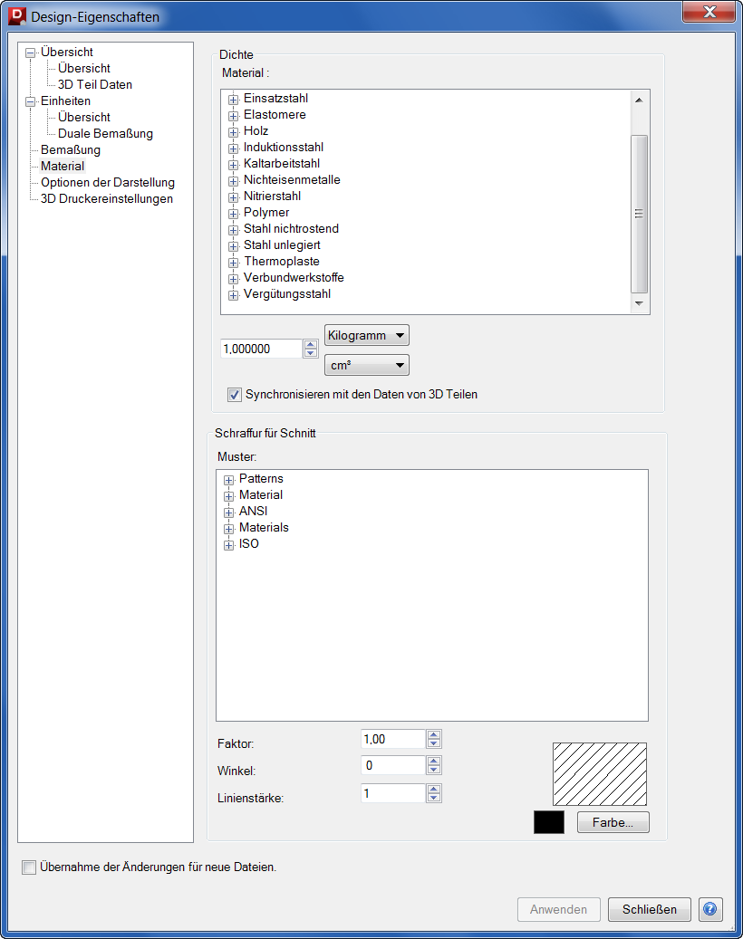
Task: Increase the Faktor value
Action: [x=434, y=734]
